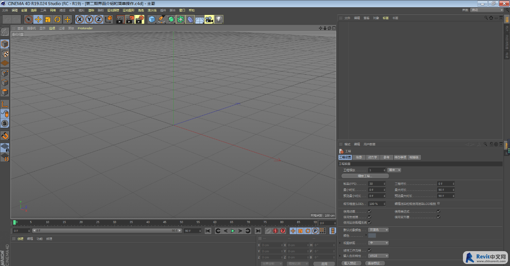Click 缩放工程... button
This screenshot has width=510, height=266.
(x=365, y=176)
